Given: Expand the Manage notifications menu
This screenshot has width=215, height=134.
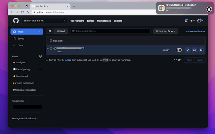Looking at the screenshot, I should pyautogui.click(x=24, y=118).
